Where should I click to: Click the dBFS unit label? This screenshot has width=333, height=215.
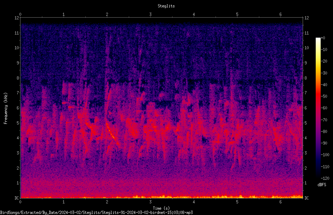[x=322, y=185]
